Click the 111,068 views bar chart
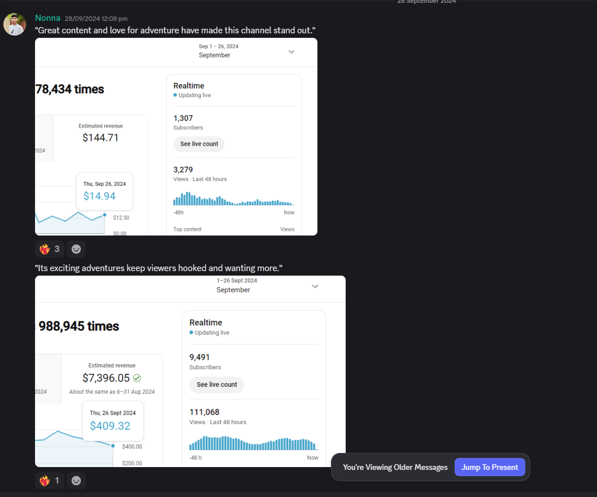 click(x=254, y=443)
